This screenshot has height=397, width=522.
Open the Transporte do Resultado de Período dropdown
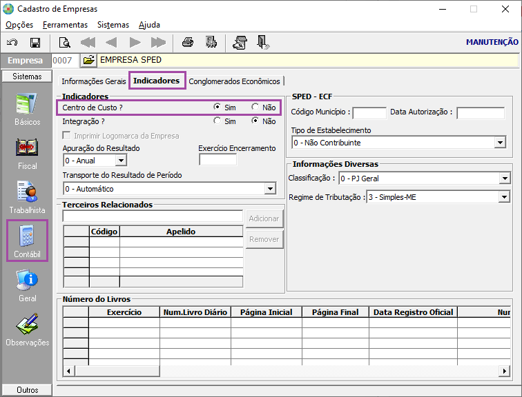(271, 189)
